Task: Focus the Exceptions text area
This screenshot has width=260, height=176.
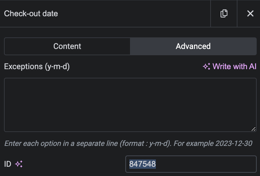Action: 130,105
